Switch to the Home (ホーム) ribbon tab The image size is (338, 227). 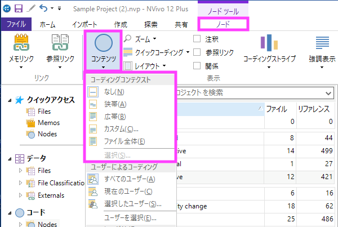(47, 25)
